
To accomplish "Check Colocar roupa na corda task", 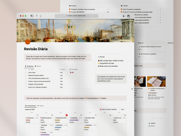I will click(x=26, y=81).
